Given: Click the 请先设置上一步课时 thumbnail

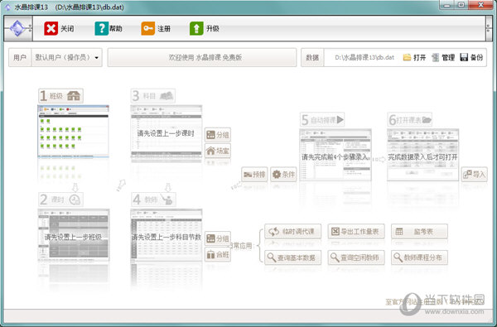Looking at the screenshot, I should pos(166,132).
